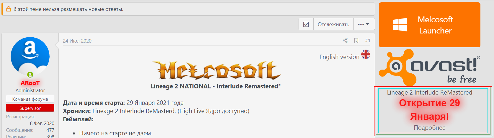The height and width of the screenshot is (138, 494).
Task: Click the green online status indicator
Action: click(30, 75)
